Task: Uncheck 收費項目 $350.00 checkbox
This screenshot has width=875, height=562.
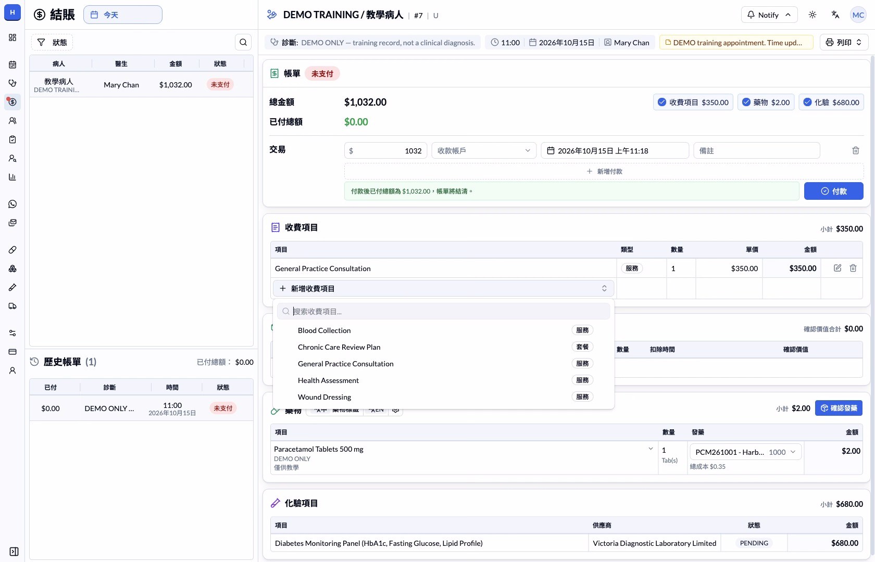Action: point(662,102)
